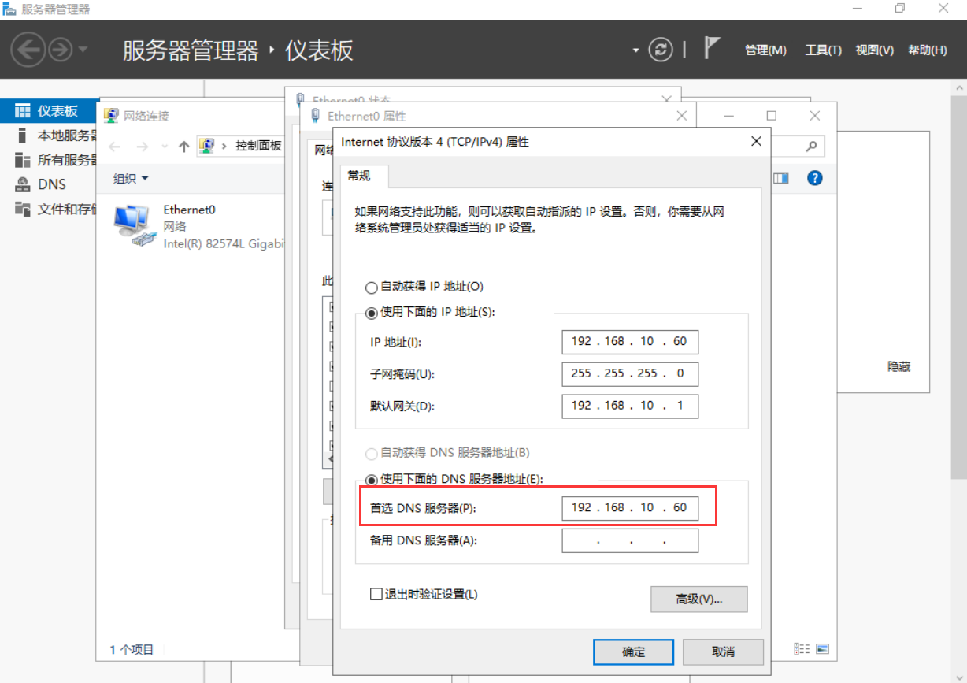Click the up arrow in Network Connections window

(184, 147)
